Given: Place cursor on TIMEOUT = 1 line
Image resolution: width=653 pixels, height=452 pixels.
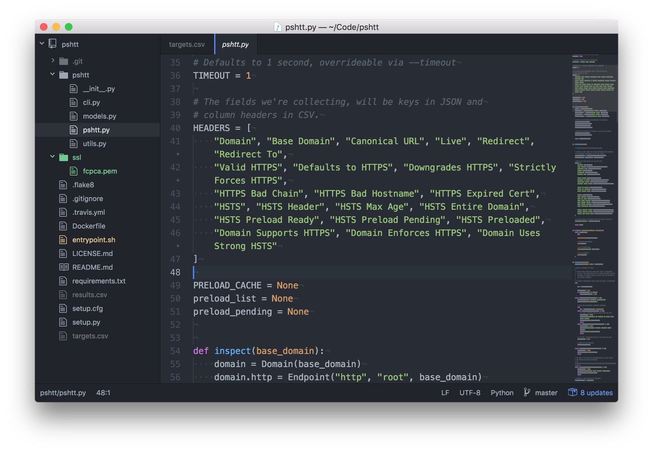Looking at the screenshot, I should point(222,76).
